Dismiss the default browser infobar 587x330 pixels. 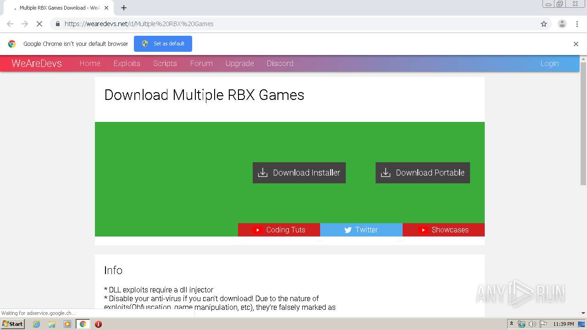click(x=576, y=44)
